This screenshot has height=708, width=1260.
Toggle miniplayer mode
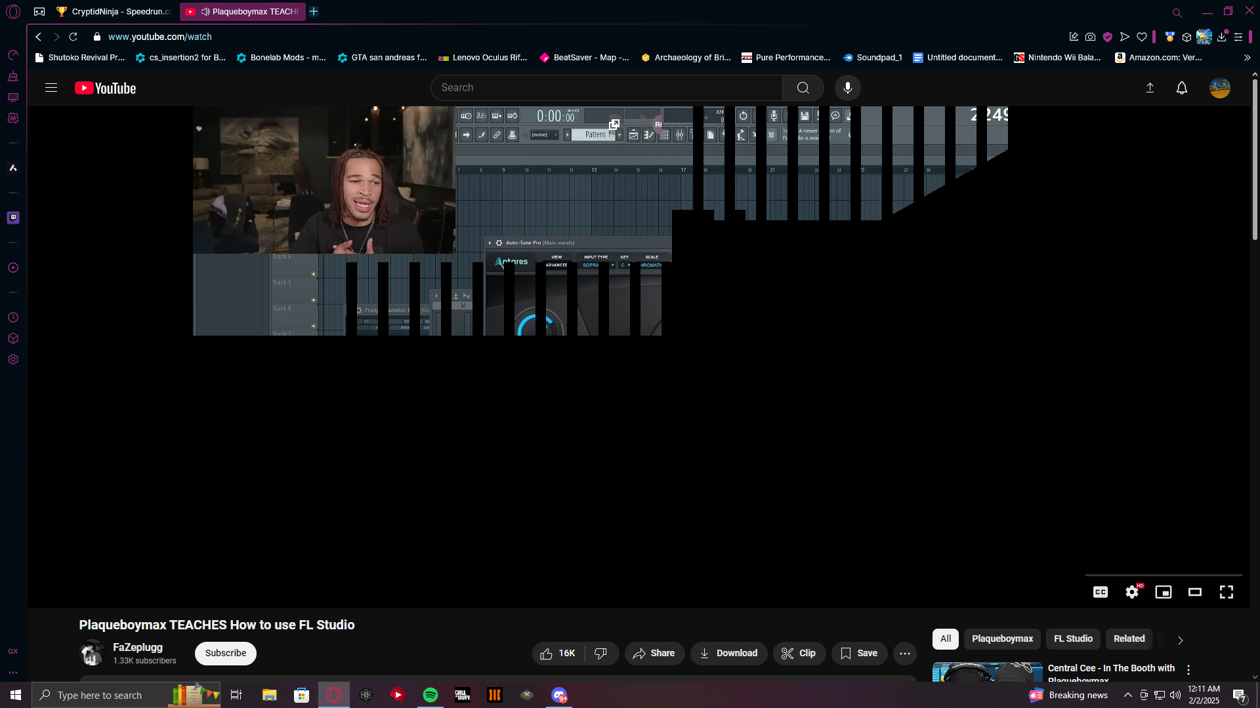coord(1163,592)
